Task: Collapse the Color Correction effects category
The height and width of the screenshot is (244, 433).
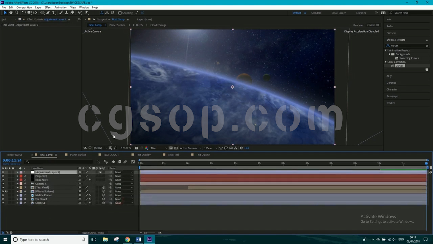Action: tap(386, 62)
